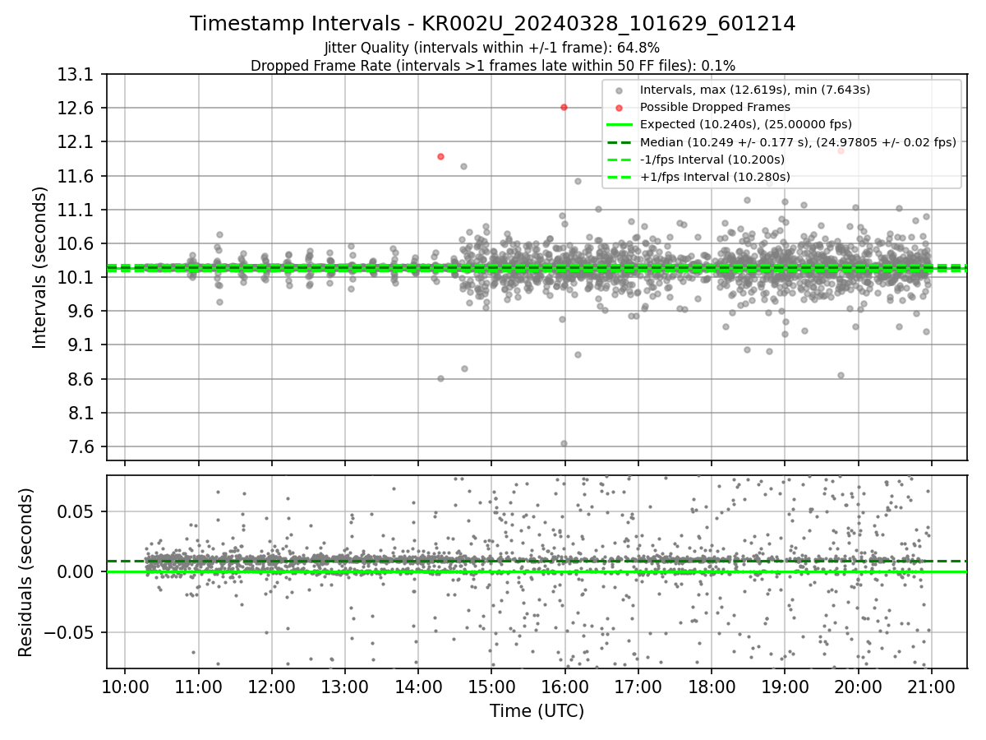Select the 'Dropped Frame Rate' subtitle line
The image size is (986, 740).
click(493, 66)
